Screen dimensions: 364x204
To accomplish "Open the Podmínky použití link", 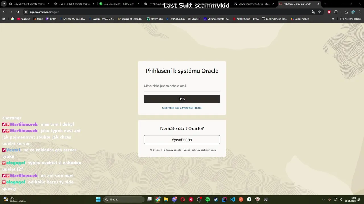I will pyautogui.click(x=171, y=150).
